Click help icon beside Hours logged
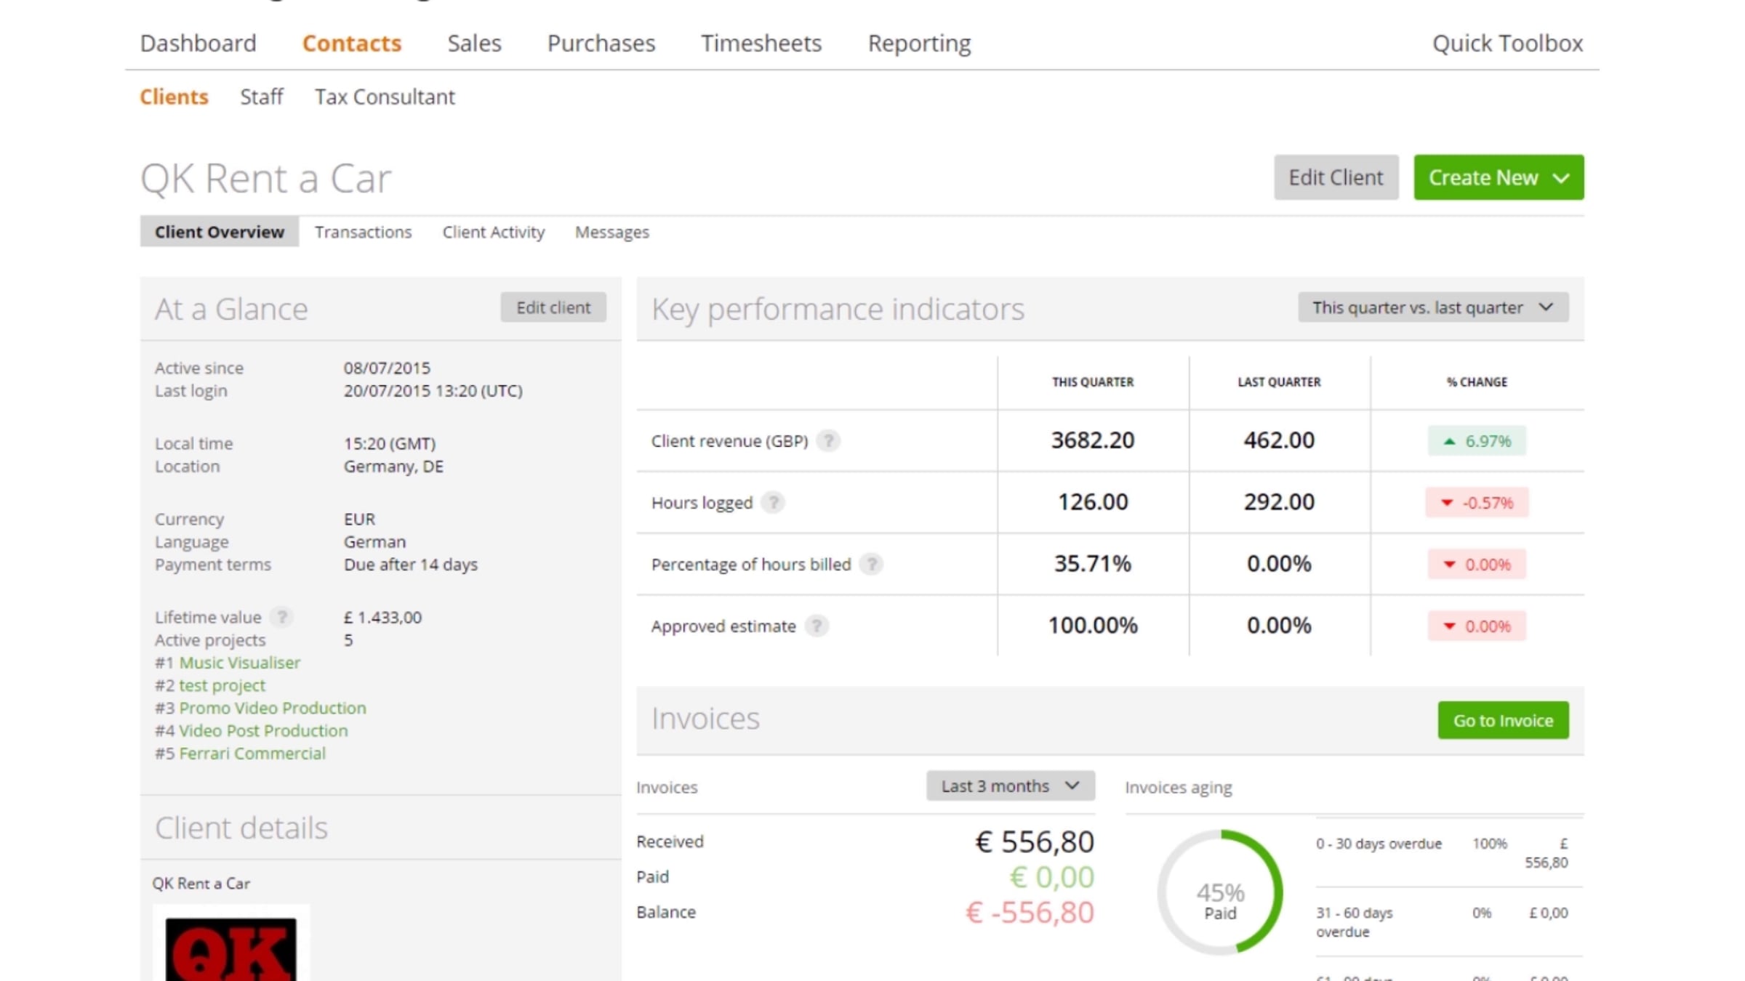 click(x=772, y=502)
